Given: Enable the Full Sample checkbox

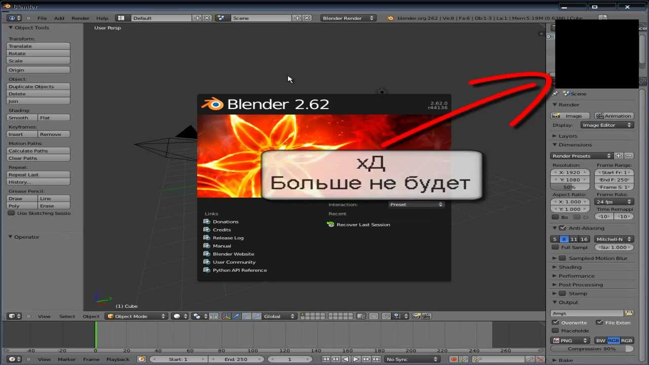Looking at the screenshot, I should (555, 247).
